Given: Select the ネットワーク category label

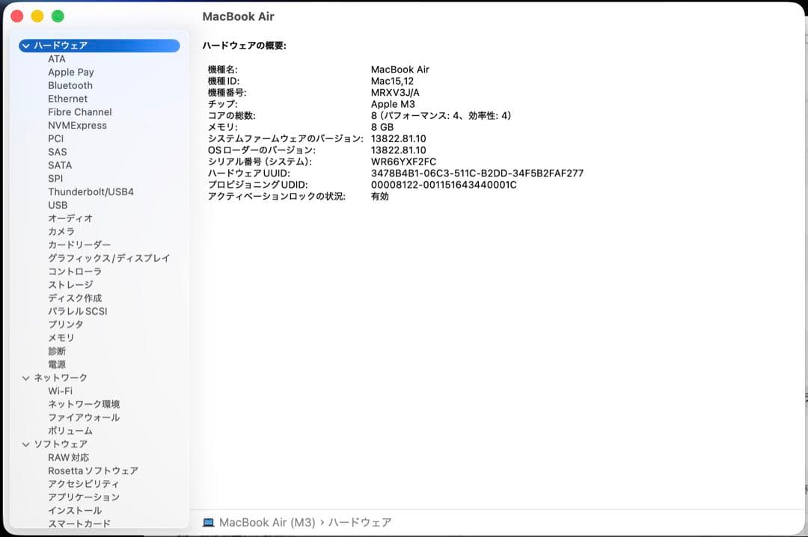Looking at the screenshot, I should point(61,378).
